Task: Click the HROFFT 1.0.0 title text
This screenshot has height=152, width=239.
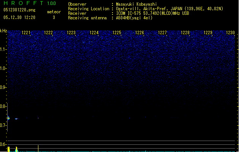Action: pos(30,3)
